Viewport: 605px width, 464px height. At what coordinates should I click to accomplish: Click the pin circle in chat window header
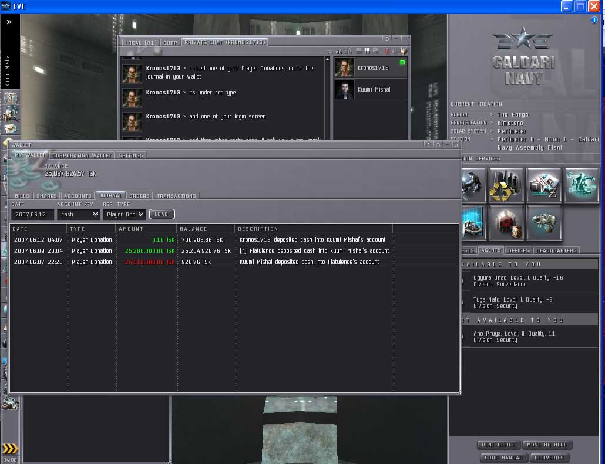click(x=386, y=39)
